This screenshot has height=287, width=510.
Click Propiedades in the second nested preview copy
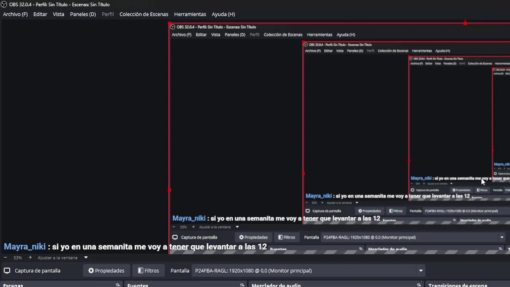(369, 211)
